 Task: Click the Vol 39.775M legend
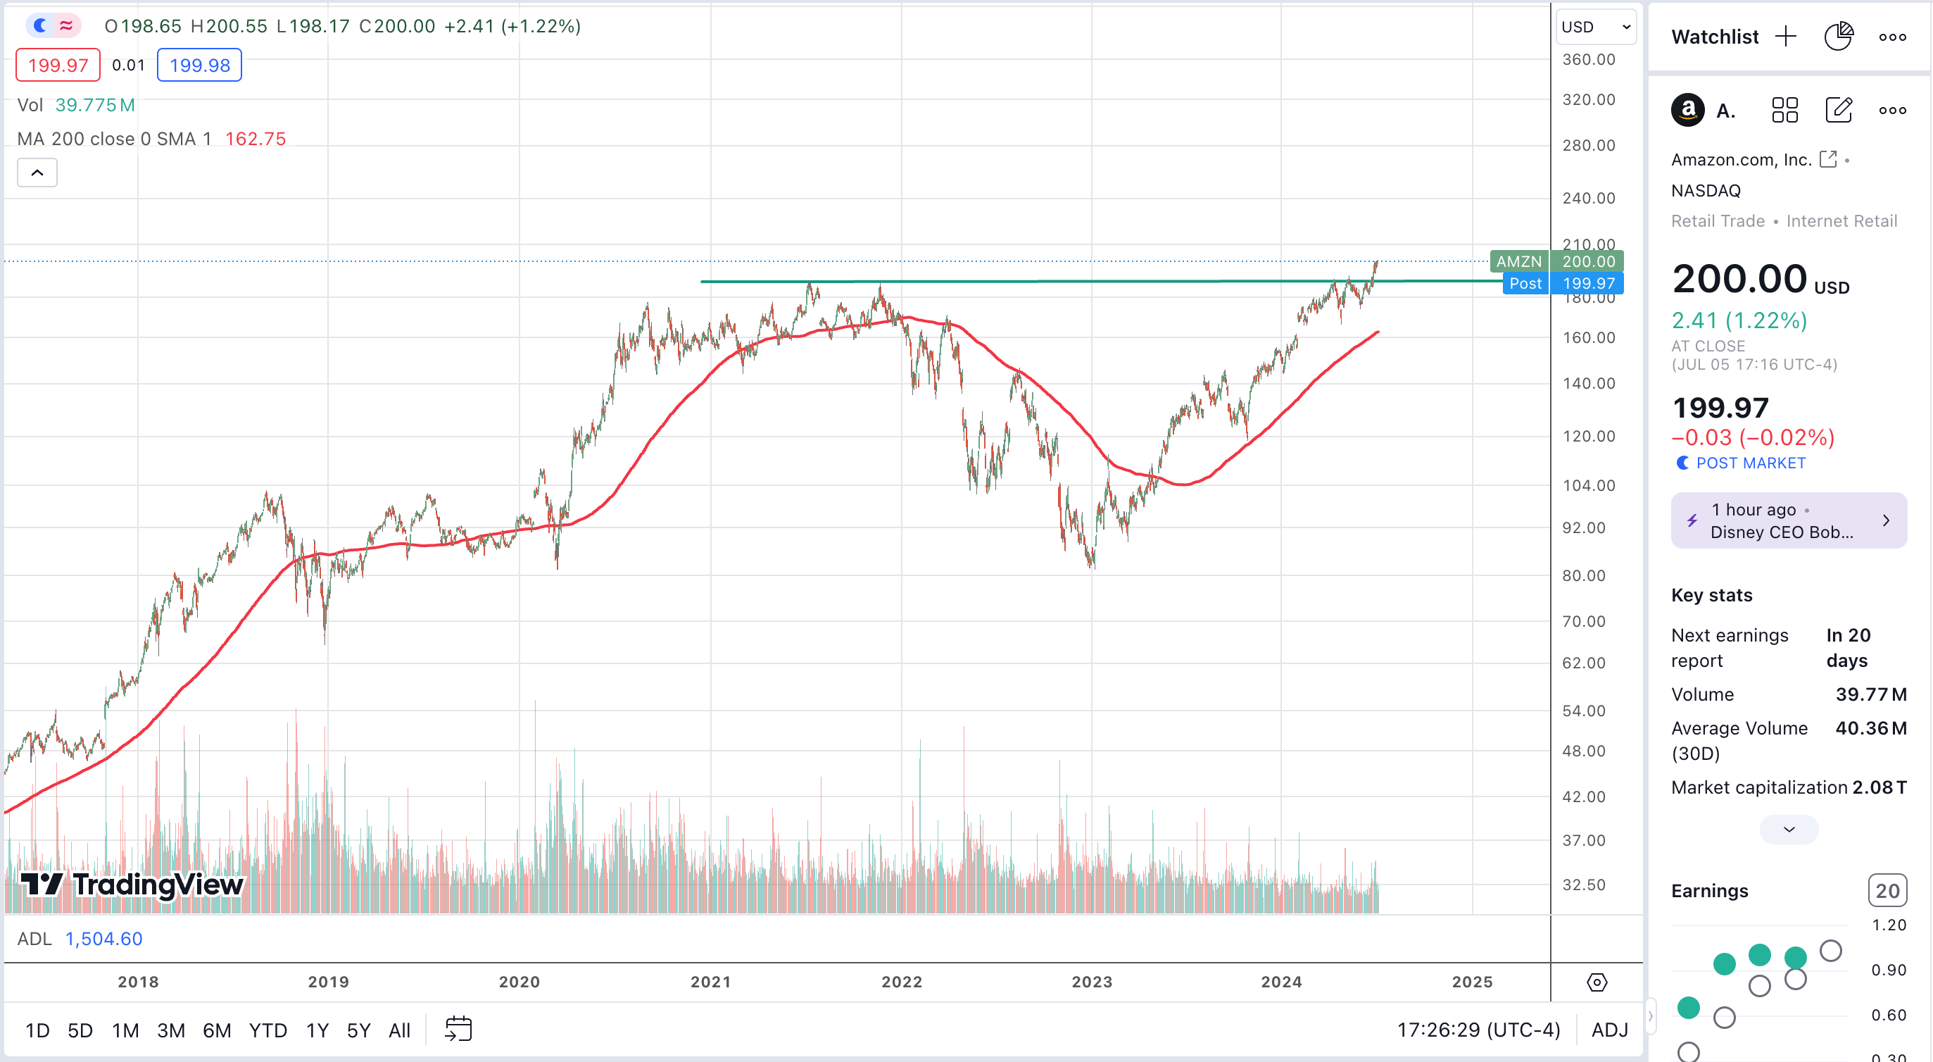(76, 105)
